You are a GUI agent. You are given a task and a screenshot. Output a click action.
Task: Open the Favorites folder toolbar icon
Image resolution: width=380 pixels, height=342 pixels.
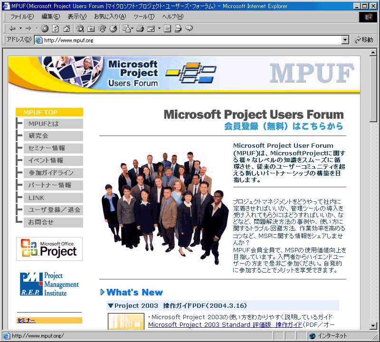pyautogui.click(x=91, y=28)
